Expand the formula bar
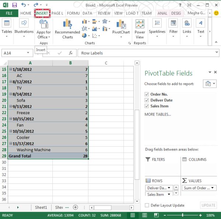Screen dimensions: 221x219 [x=217, y=52]
